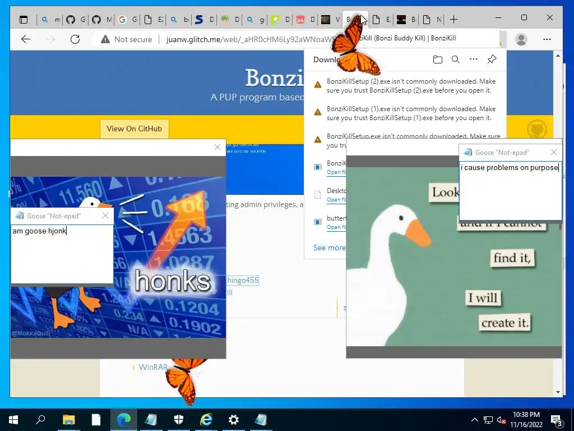
Task: Switch to the red favicon tab
Action: [x=305, y=20]
